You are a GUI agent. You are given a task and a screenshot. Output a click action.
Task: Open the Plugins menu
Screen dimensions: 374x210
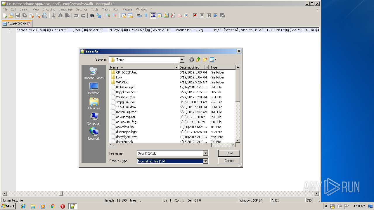click(127, 9)
